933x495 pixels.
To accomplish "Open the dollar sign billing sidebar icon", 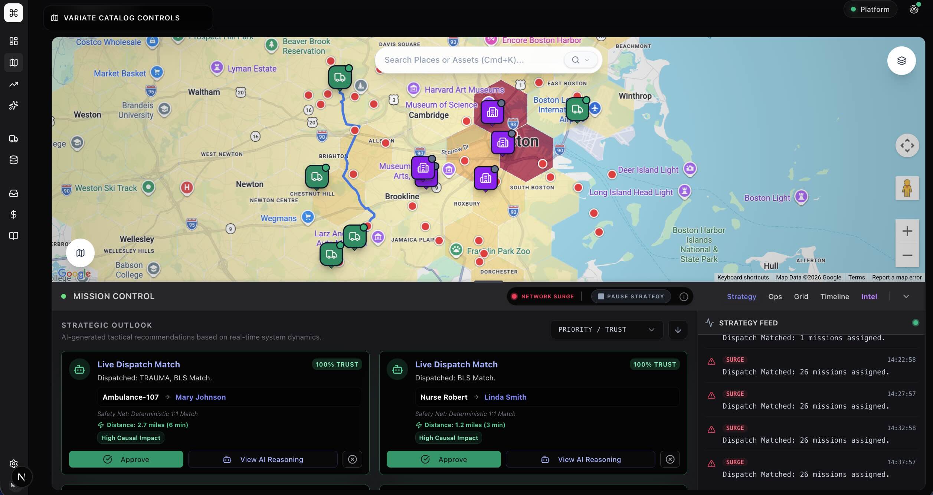I will pyautogui.click(x=14, y=214).
